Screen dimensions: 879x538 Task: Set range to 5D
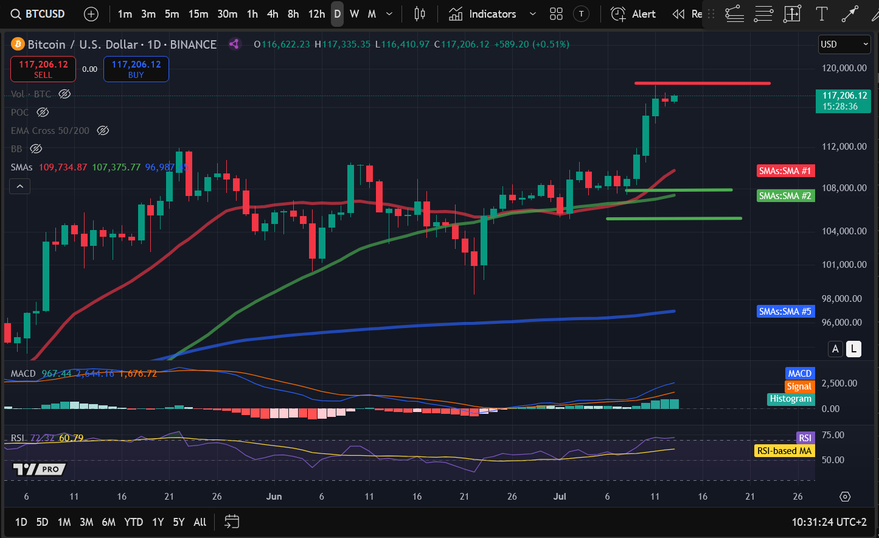(x=42, y=522)
